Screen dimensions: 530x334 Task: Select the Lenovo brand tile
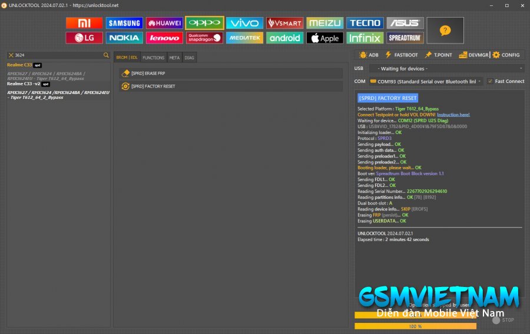(164, 38)
